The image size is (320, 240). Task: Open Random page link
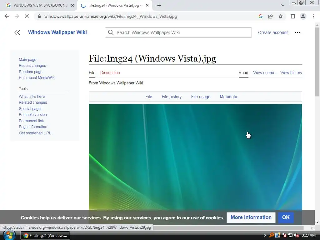click(x=31, y=72)
